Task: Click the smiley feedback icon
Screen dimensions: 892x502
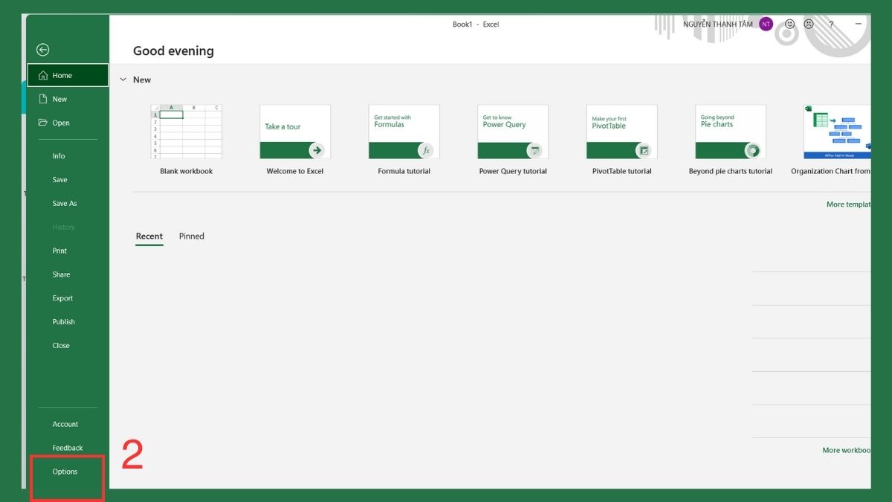Action: click(789, 25)
